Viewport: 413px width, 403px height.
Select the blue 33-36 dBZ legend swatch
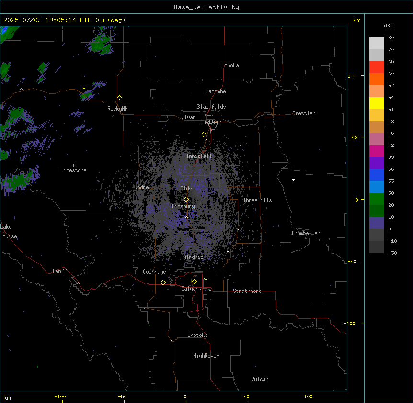377,175
